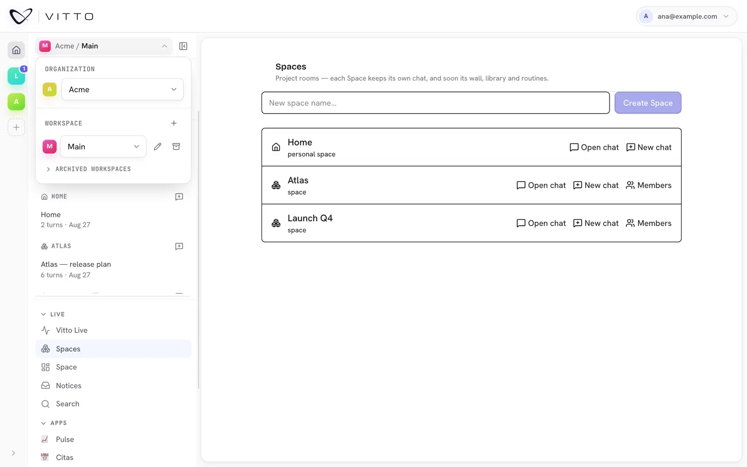Open chat for Launch Q4 space
Screen dimensions: 747x467
coord(541,223)
